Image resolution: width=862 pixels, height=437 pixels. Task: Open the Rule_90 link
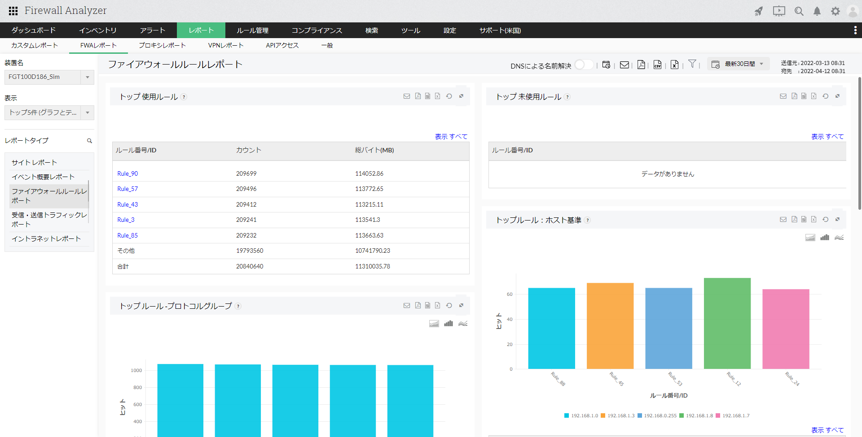tap(128, 173)
